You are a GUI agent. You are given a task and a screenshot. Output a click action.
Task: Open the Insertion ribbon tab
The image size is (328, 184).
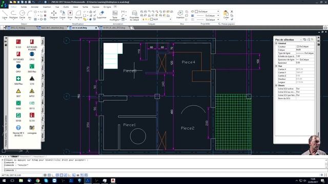pyautogui.click(x=47, y=7)
